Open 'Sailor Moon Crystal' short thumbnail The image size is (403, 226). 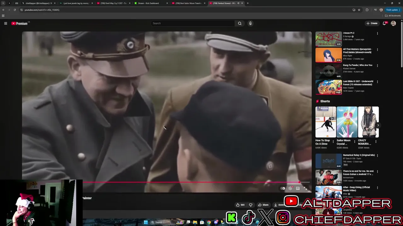tap(347, 122)
